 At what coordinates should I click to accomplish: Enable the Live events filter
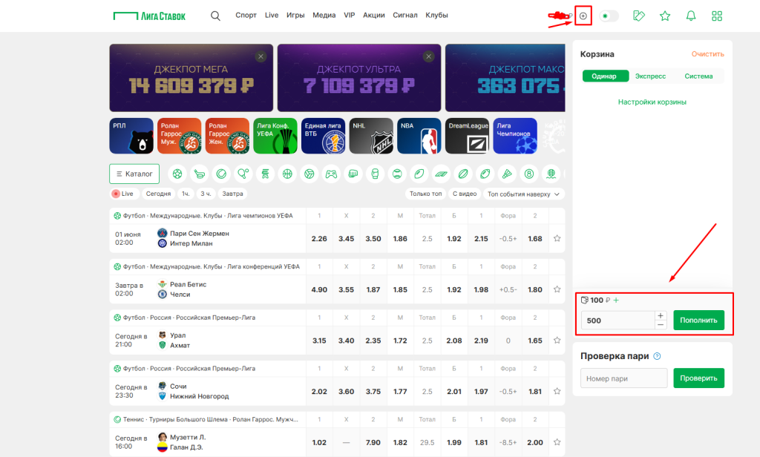pyautogui.click(x=123, y=194)
